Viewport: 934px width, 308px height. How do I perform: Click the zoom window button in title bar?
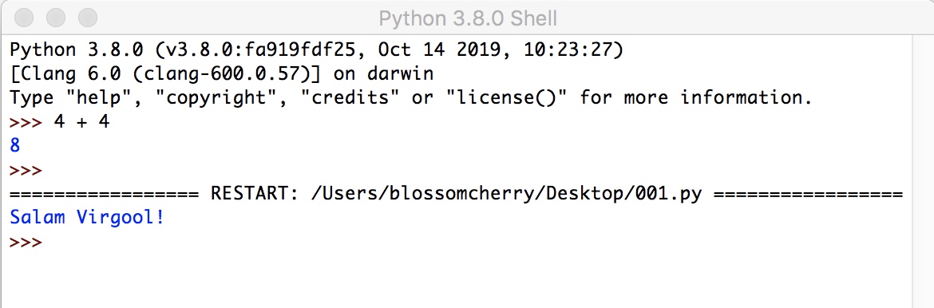coord(88,18)
